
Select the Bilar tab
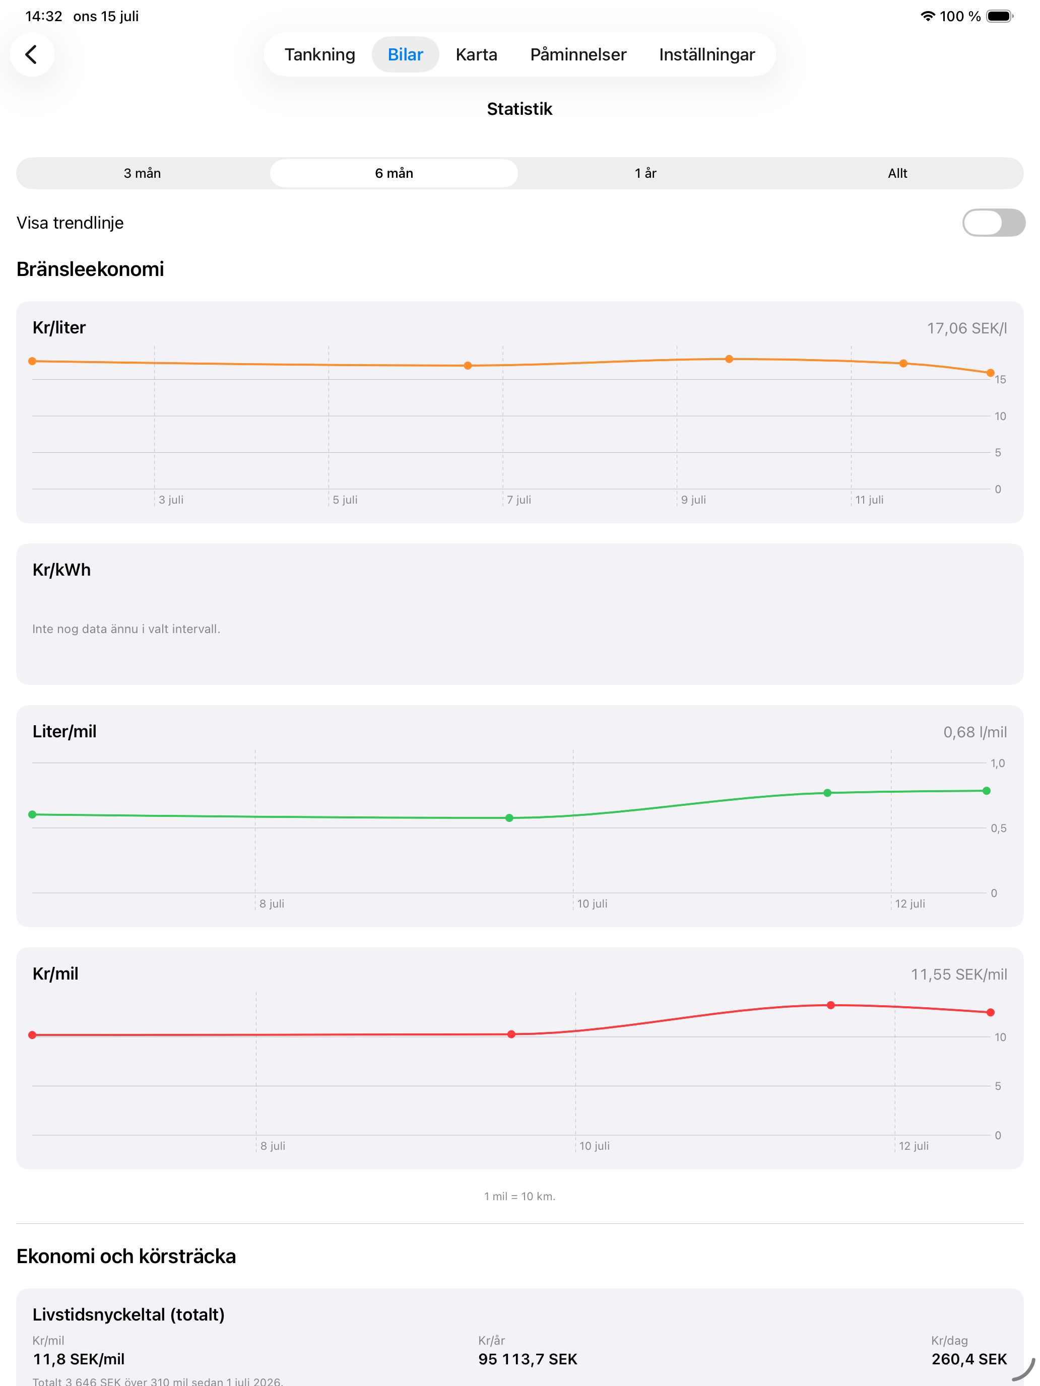(x=405, y=54)
